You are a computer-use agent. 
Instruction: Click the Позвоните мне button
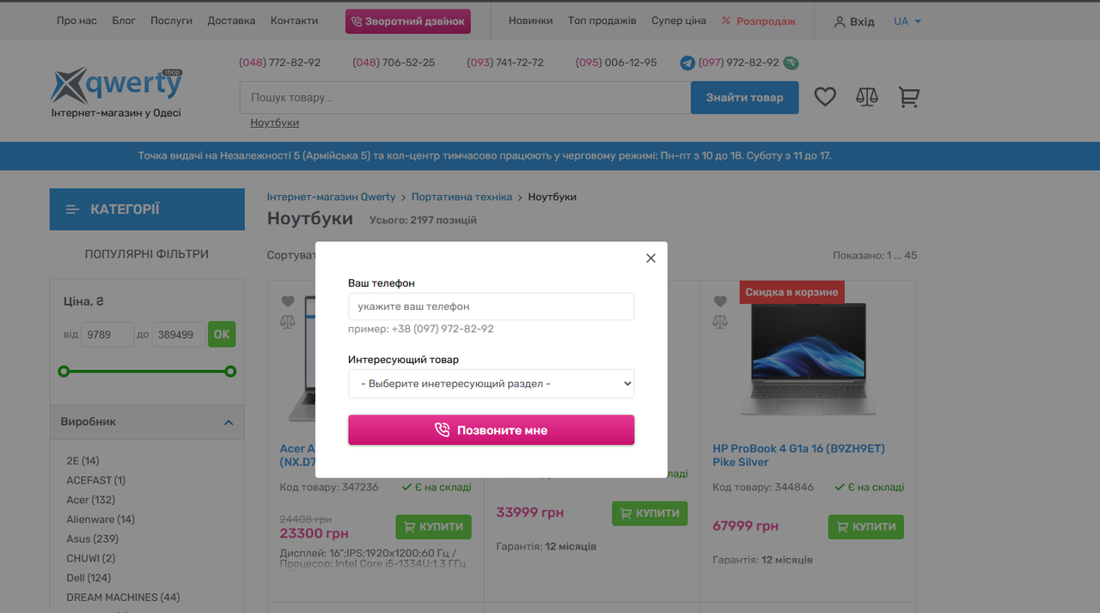(x=491, y=430)
